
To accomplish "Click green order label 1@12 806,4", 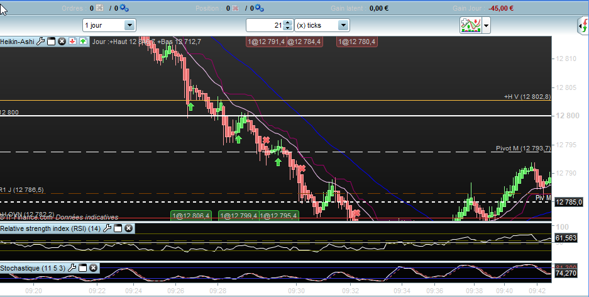I will (191, 215).
